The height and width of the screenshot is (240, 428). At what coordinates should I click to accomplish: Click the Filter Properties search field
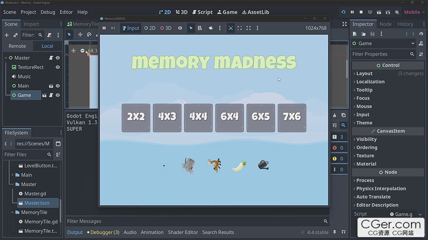[379, 54]
